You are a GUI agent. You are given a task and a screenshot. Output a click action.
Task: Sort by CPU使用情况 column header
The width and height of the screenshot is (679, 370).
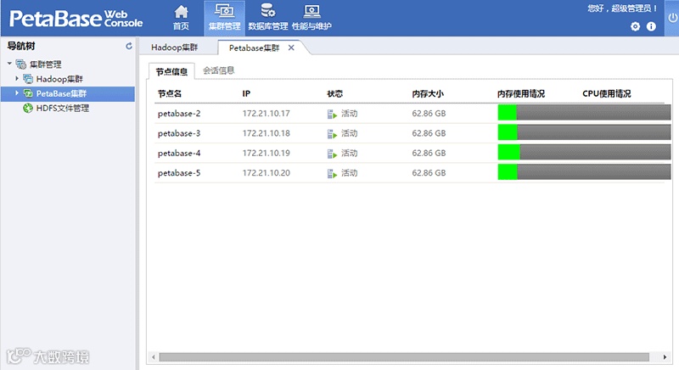coord(607,93)
